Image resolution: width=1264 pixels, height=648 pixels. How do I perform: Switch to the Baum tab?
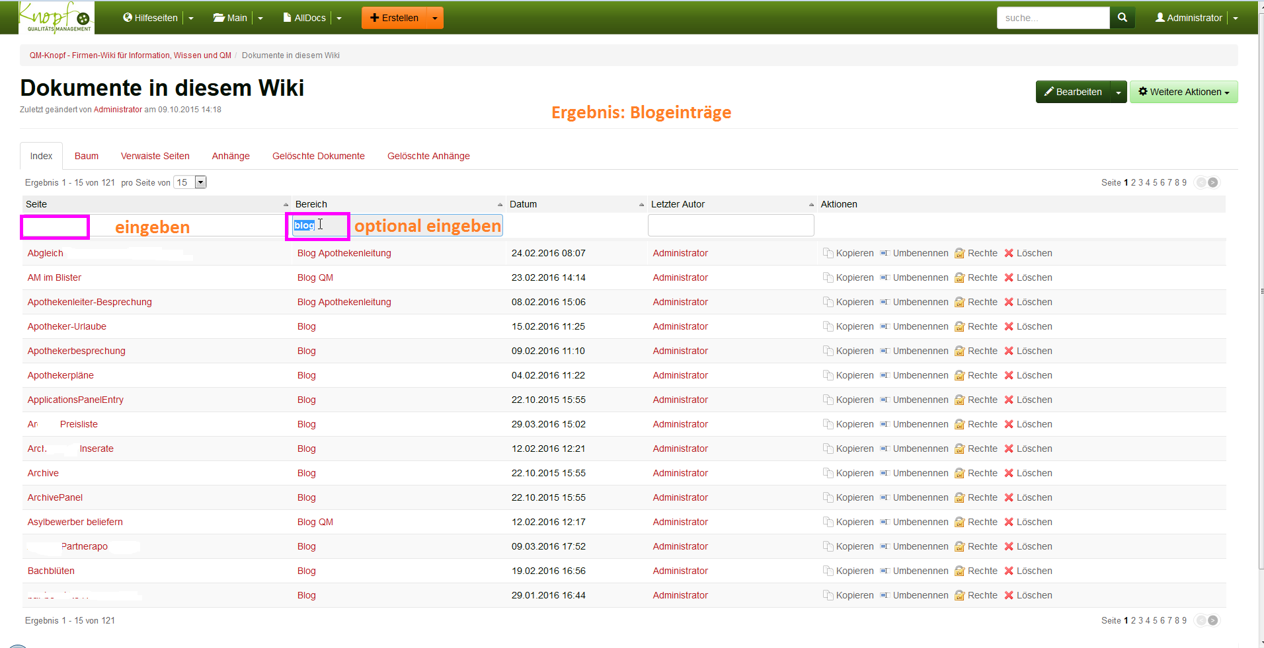tap(87, 156)
